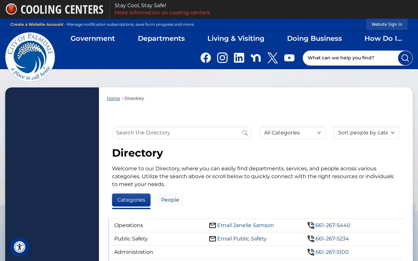Open the City of Palmdale Facebook page
Viewport: 418px width, 261px height.
point(206,58)
